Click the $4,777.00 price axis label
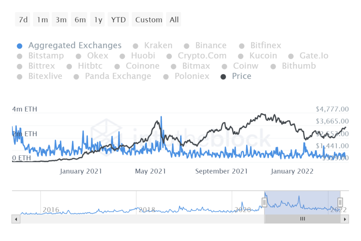The height and width of the screenshot is (241, 361). coord(332,109)
